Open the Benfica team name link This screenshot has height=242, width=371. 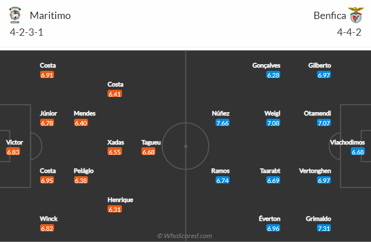tap(330, 16)
